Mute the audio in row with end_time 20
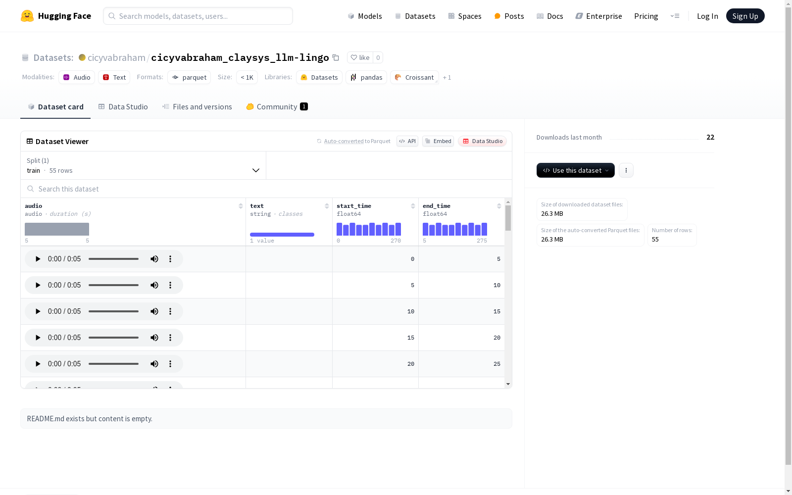 click(154, 338)
